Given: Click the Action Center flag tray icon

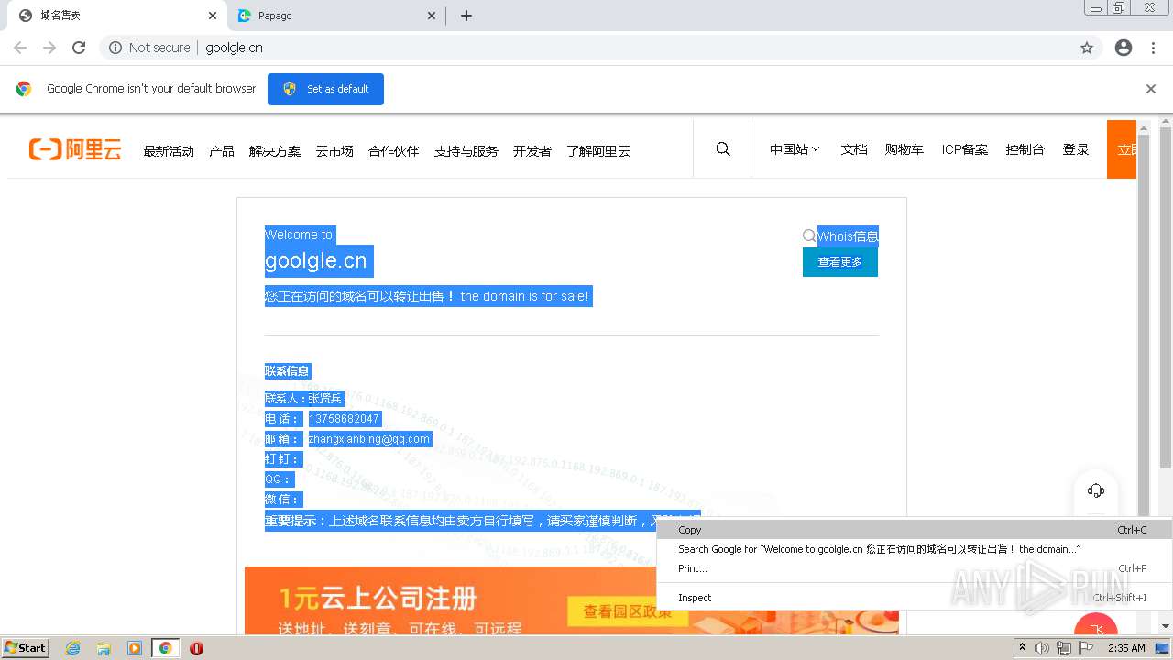Looking at the screenshot, I should pyautogui.click(x=1086, y=648).
